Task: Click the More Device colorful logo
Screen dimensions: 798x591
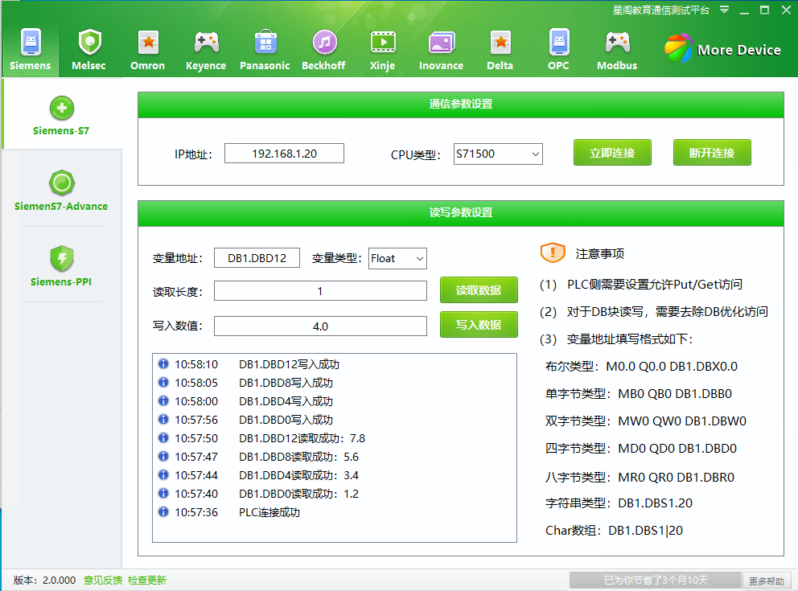Action: pyautogui.click(x=679, y=49)
